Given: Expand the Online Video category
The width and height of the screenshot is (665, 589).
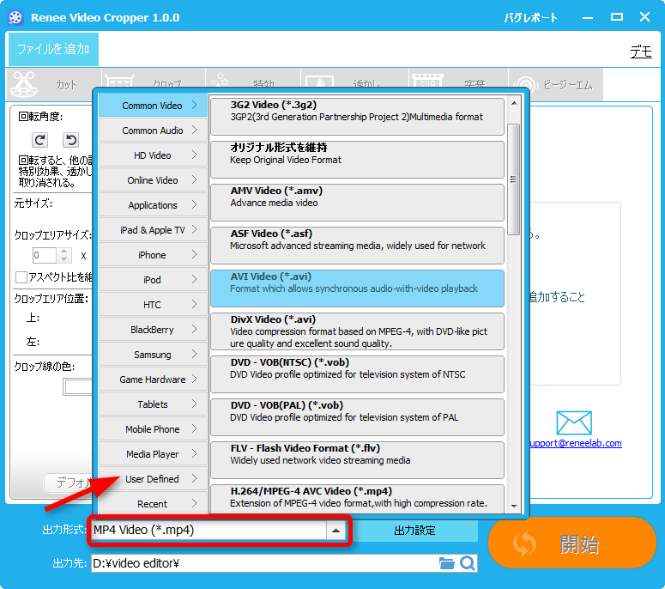Looking at the screenshot, I should (153, 180).
